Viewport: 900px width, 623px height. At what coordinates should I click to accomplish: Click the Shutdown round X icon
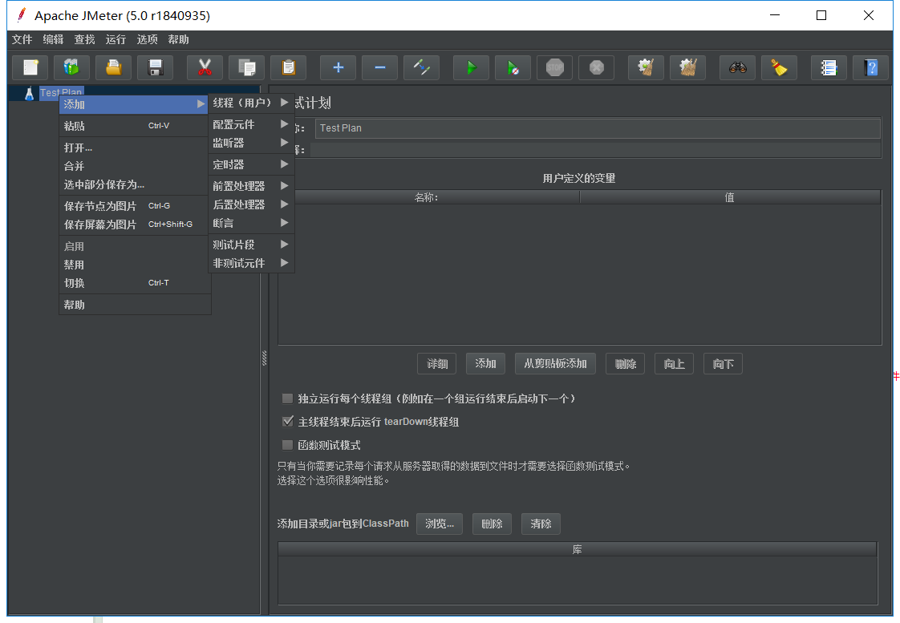point(596,67)
